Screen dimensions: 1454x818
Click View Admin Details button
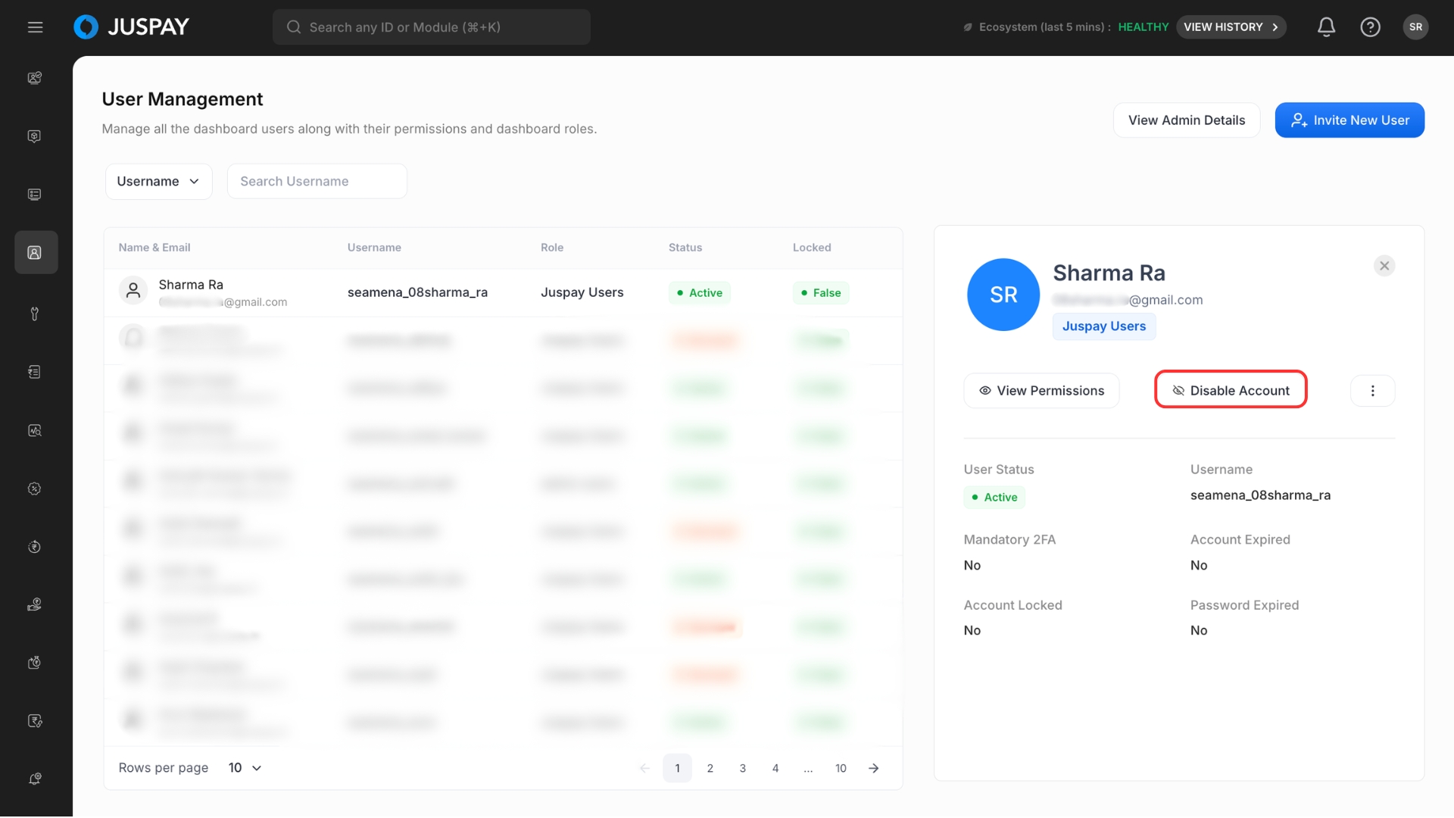(x=1186, y=120)
